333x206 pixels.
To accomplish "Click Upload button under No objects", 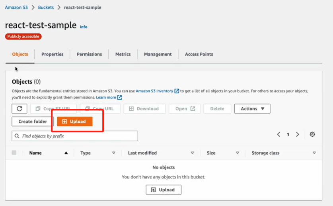I will tap(164, 190).
